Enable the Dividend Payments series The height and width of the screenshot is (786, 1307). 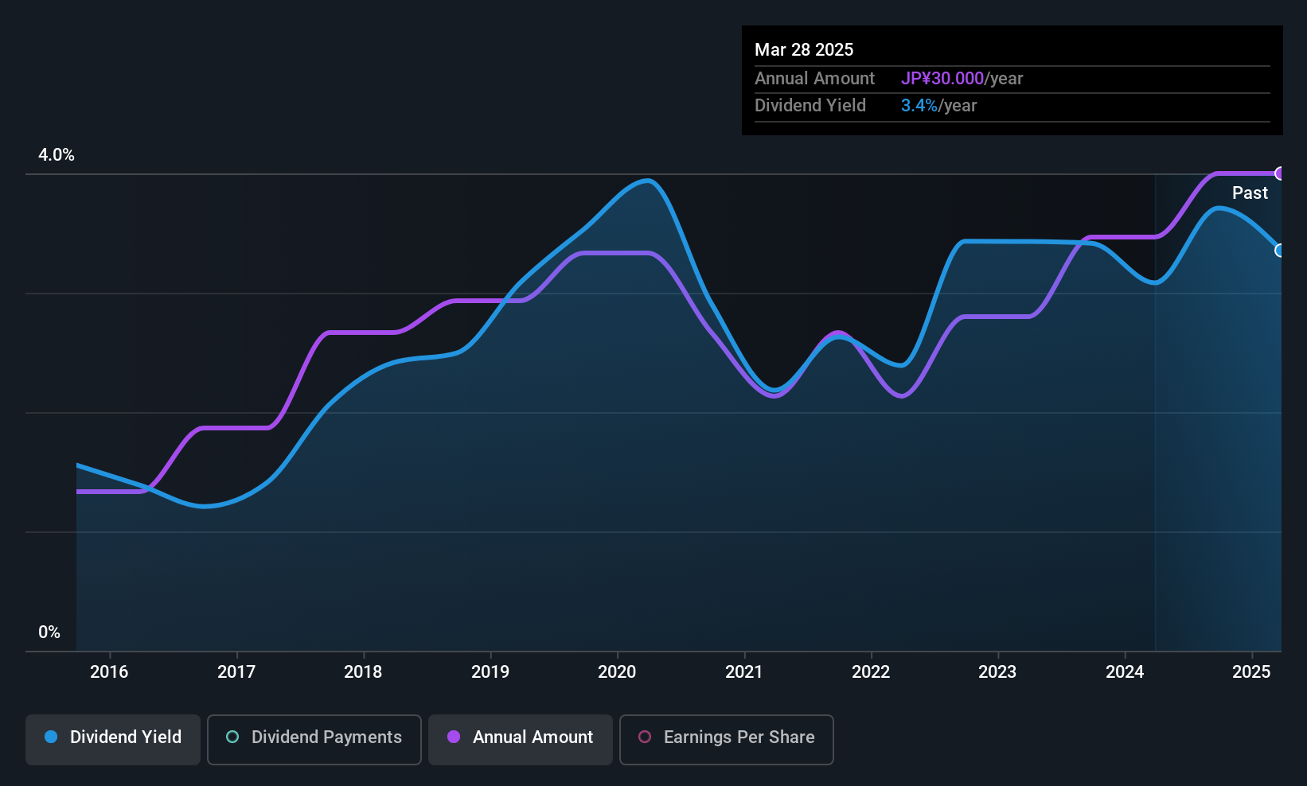click(x=314, y=739)
